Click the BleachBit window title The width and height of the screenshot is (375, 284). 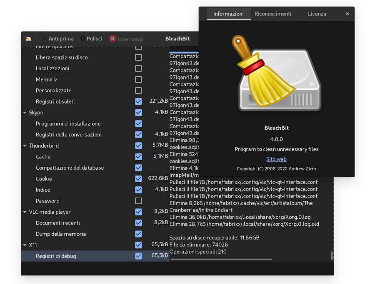[x=177, y=39]
